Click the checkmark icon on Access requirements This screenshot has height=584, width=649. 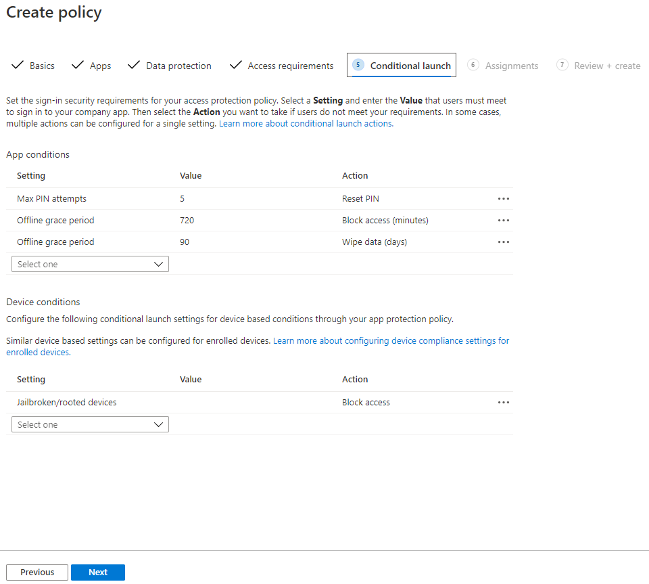[x=235, y=65]
